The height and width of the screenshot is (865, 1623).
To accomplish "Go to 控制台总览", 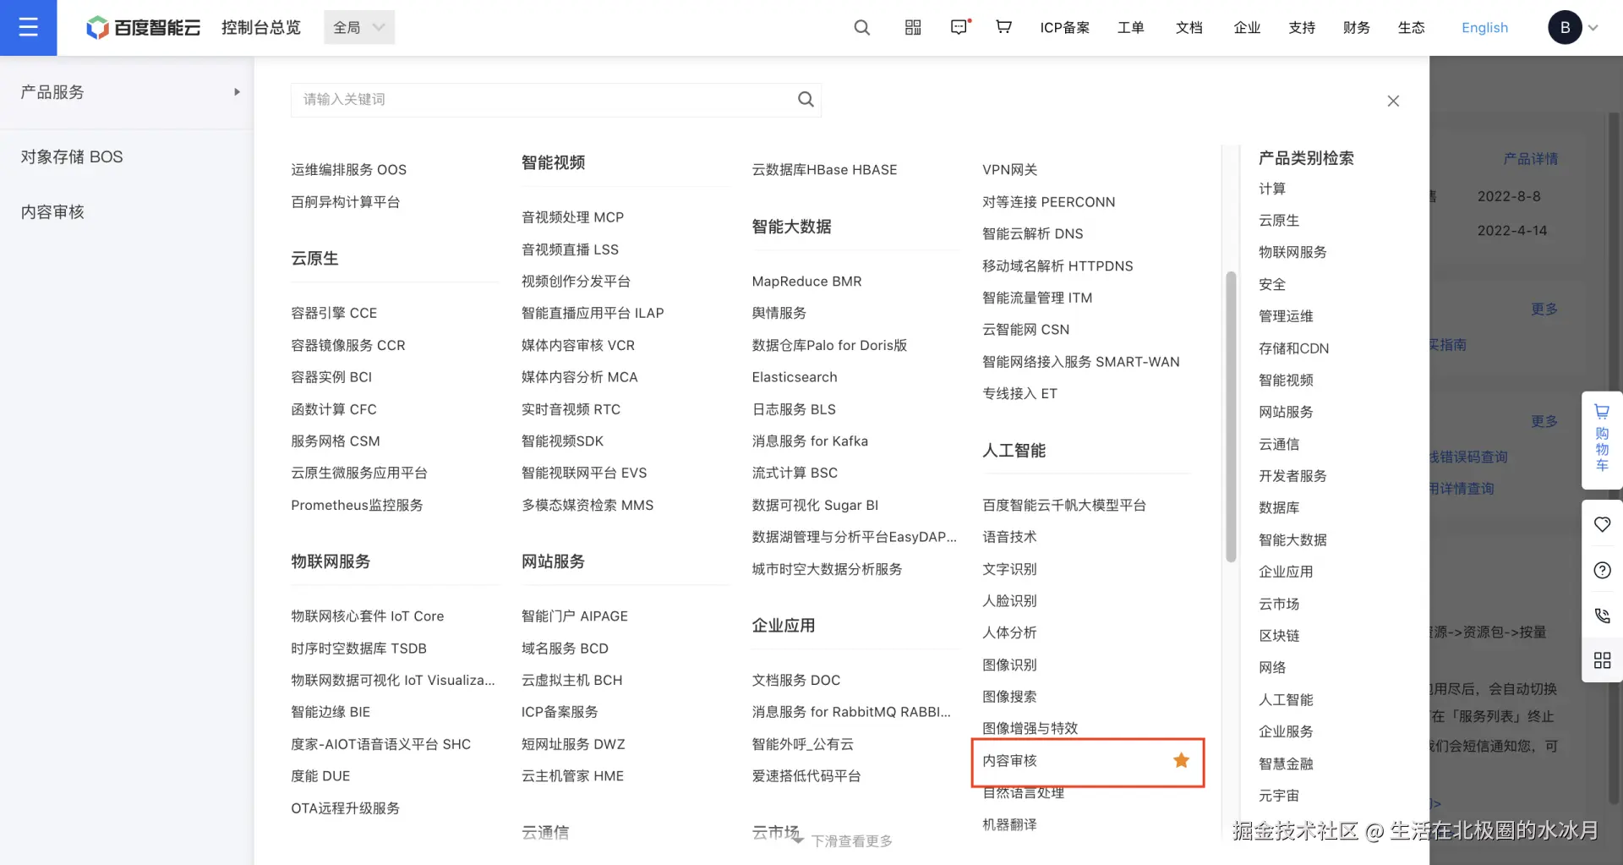I will pos(261,28).
